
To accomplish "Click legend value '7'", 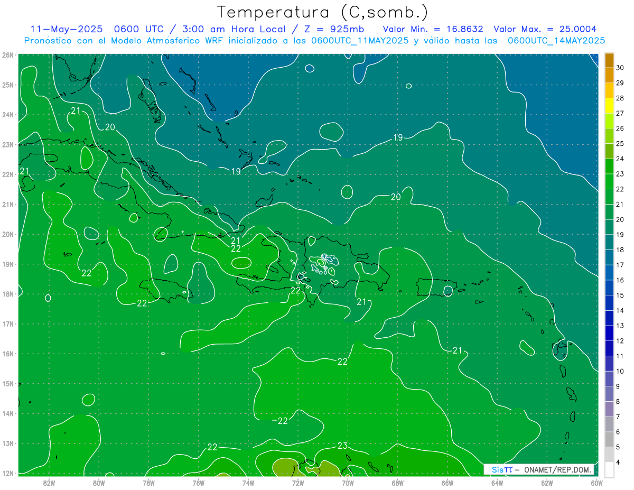I will coord(618,417).
